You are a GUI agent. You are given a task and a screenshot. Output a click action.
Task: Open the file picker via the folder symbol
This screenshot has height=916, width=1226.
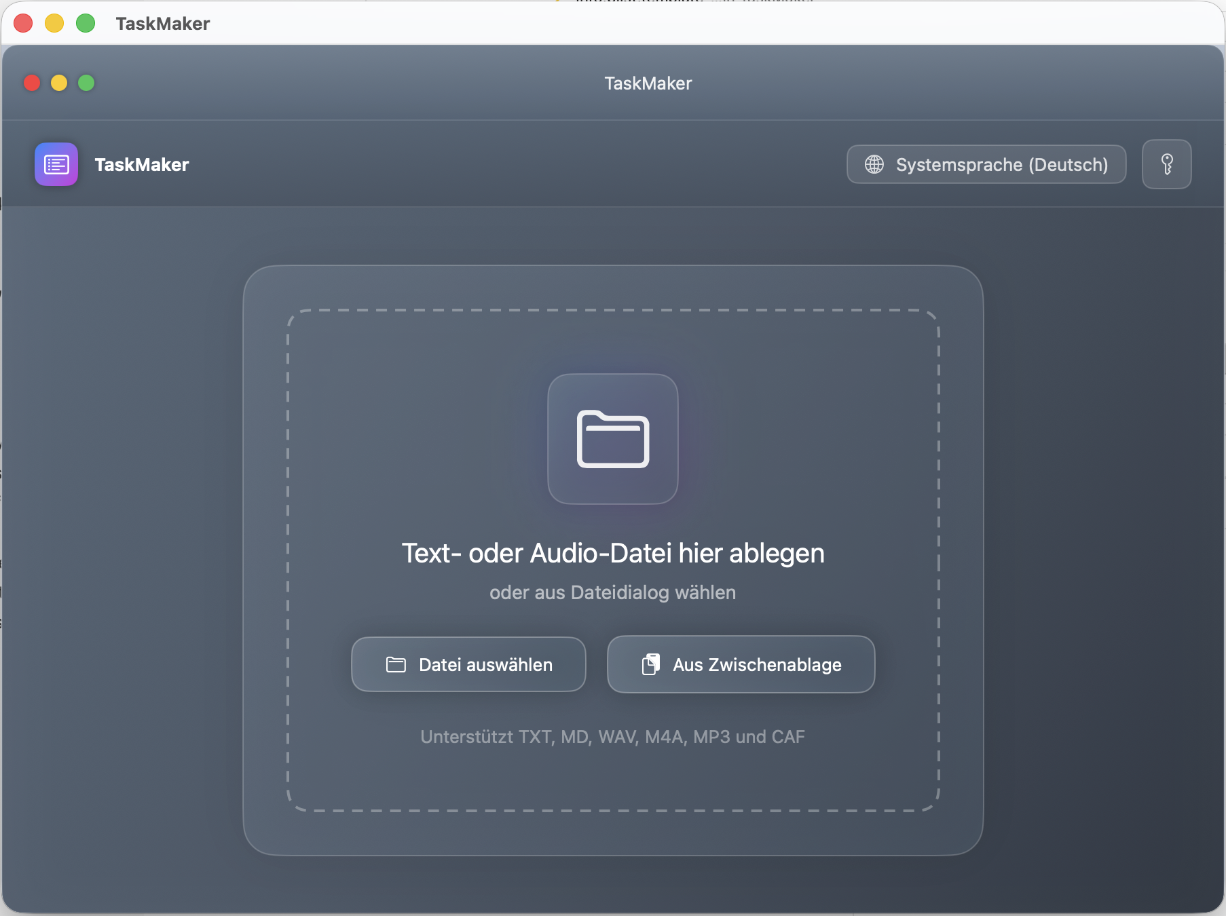pyautogui.click(x=468, y=664)
